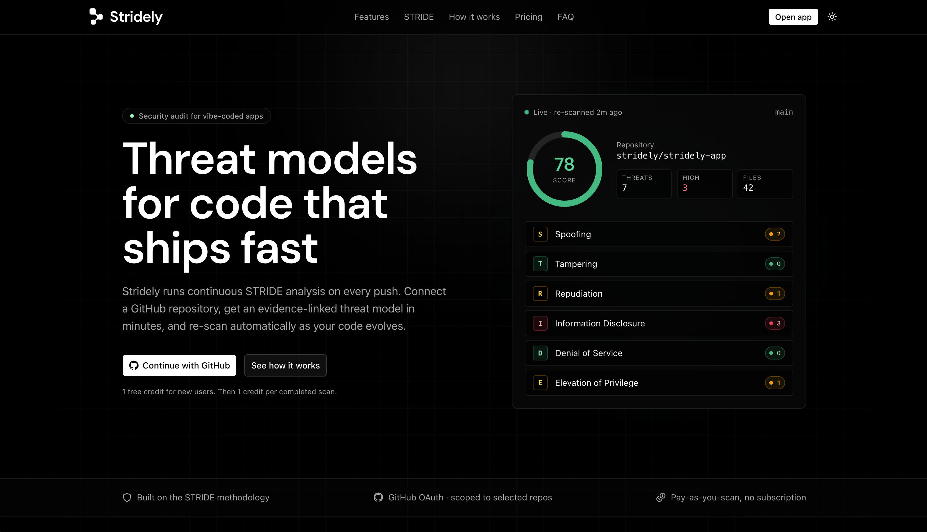The width and height of the screenshot is (927, 532).
Task: Click the D letter badge for Denial of Service
Action: pos(540,353)
